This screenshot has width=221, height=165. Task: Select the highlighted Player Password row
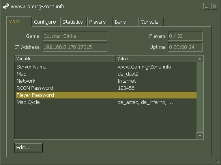pyautogui.click(x=106, y=95)
